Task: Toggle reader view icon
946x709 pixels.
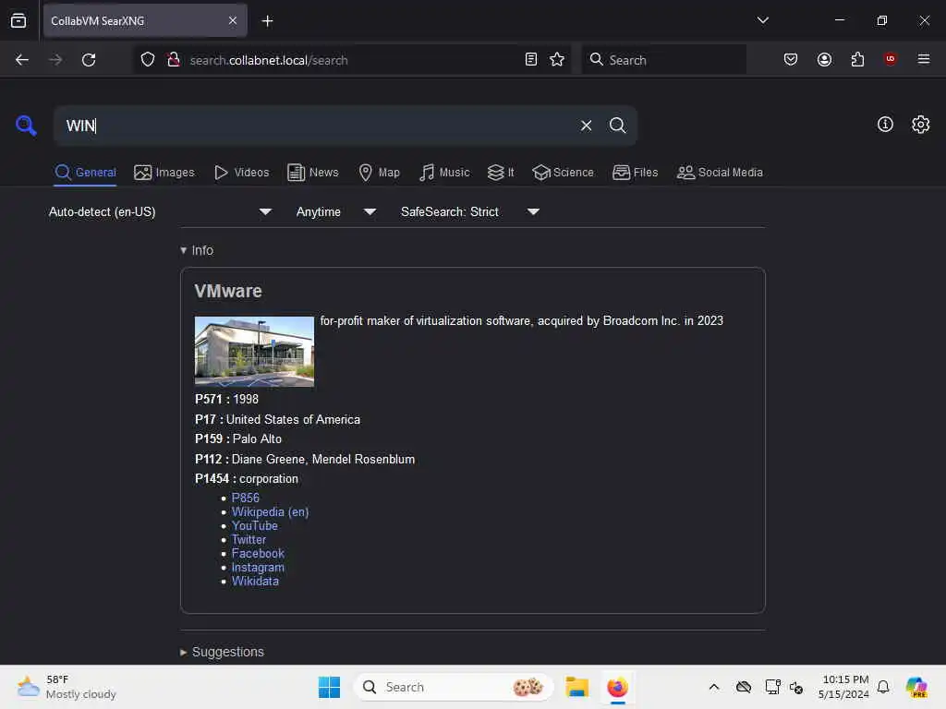Action: pos(531,60)
